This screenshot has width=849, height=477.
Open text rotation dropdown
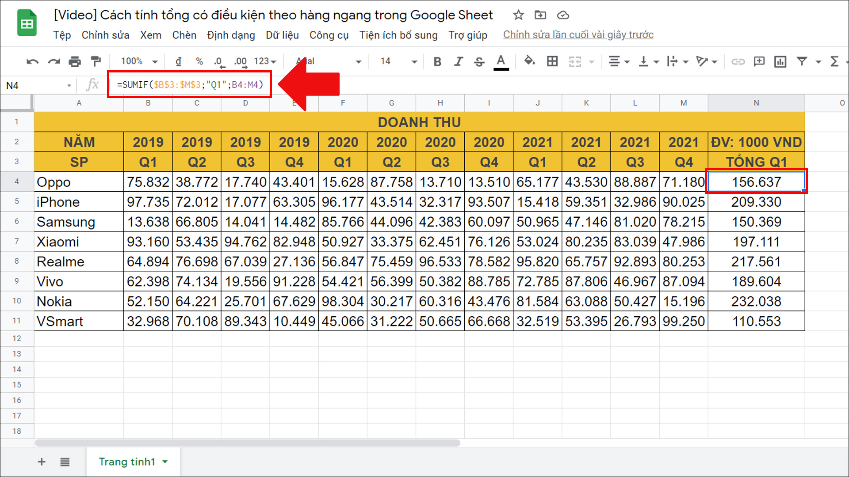point(707,61)
